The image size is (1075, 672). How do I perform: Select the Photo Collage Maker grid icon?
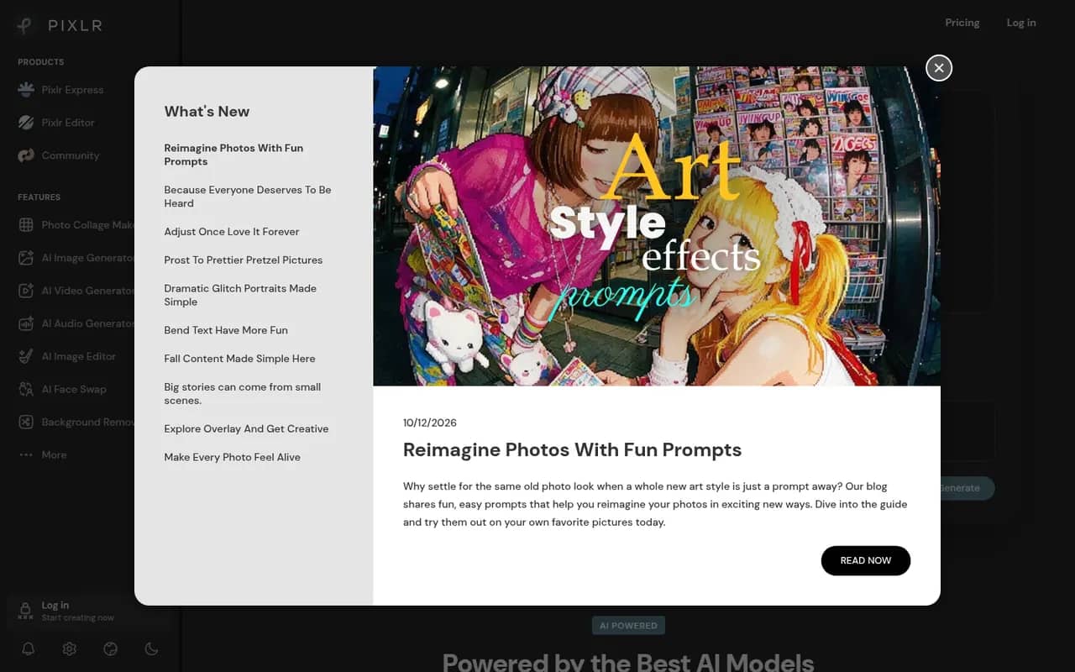click(x=26, y=225)
